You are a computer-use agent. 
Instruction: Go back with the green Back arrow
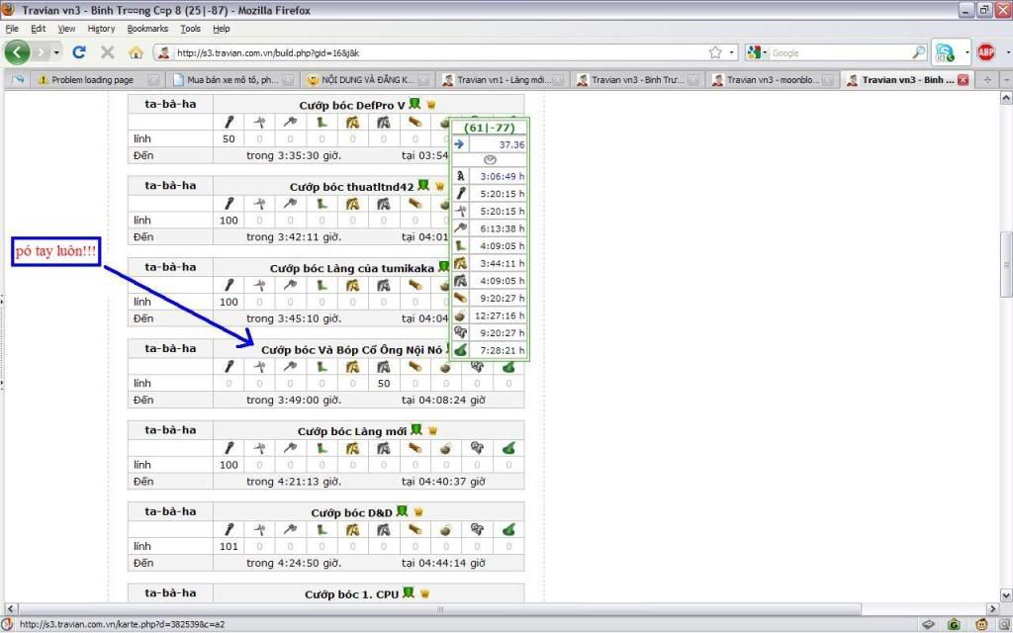(x=18, y=52)
